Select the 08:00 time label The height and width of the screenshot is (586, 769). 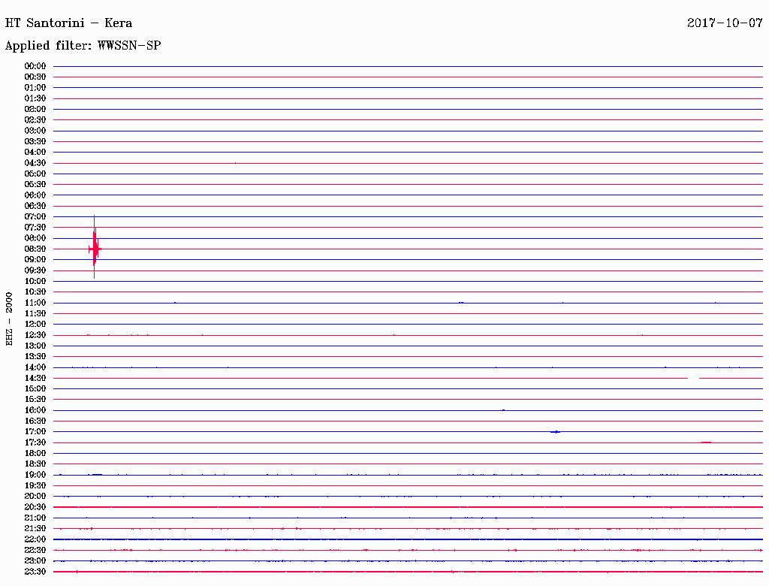[35, 238]
